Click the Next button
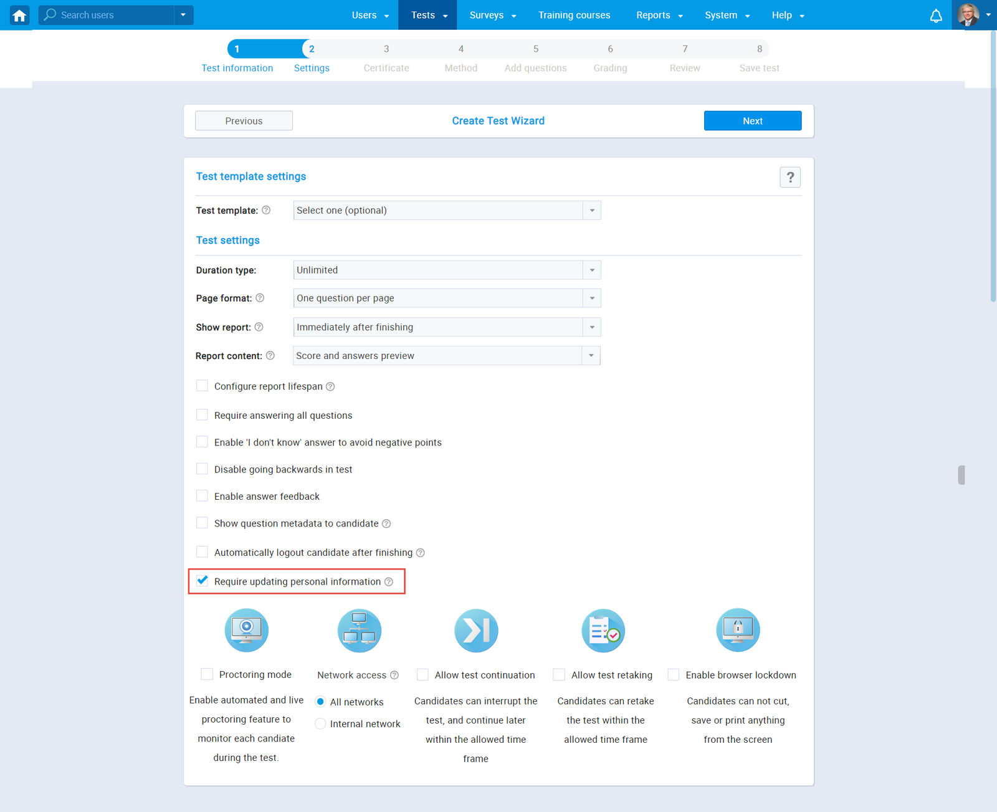Screen dimensions: 997x812 pos(753,121)
